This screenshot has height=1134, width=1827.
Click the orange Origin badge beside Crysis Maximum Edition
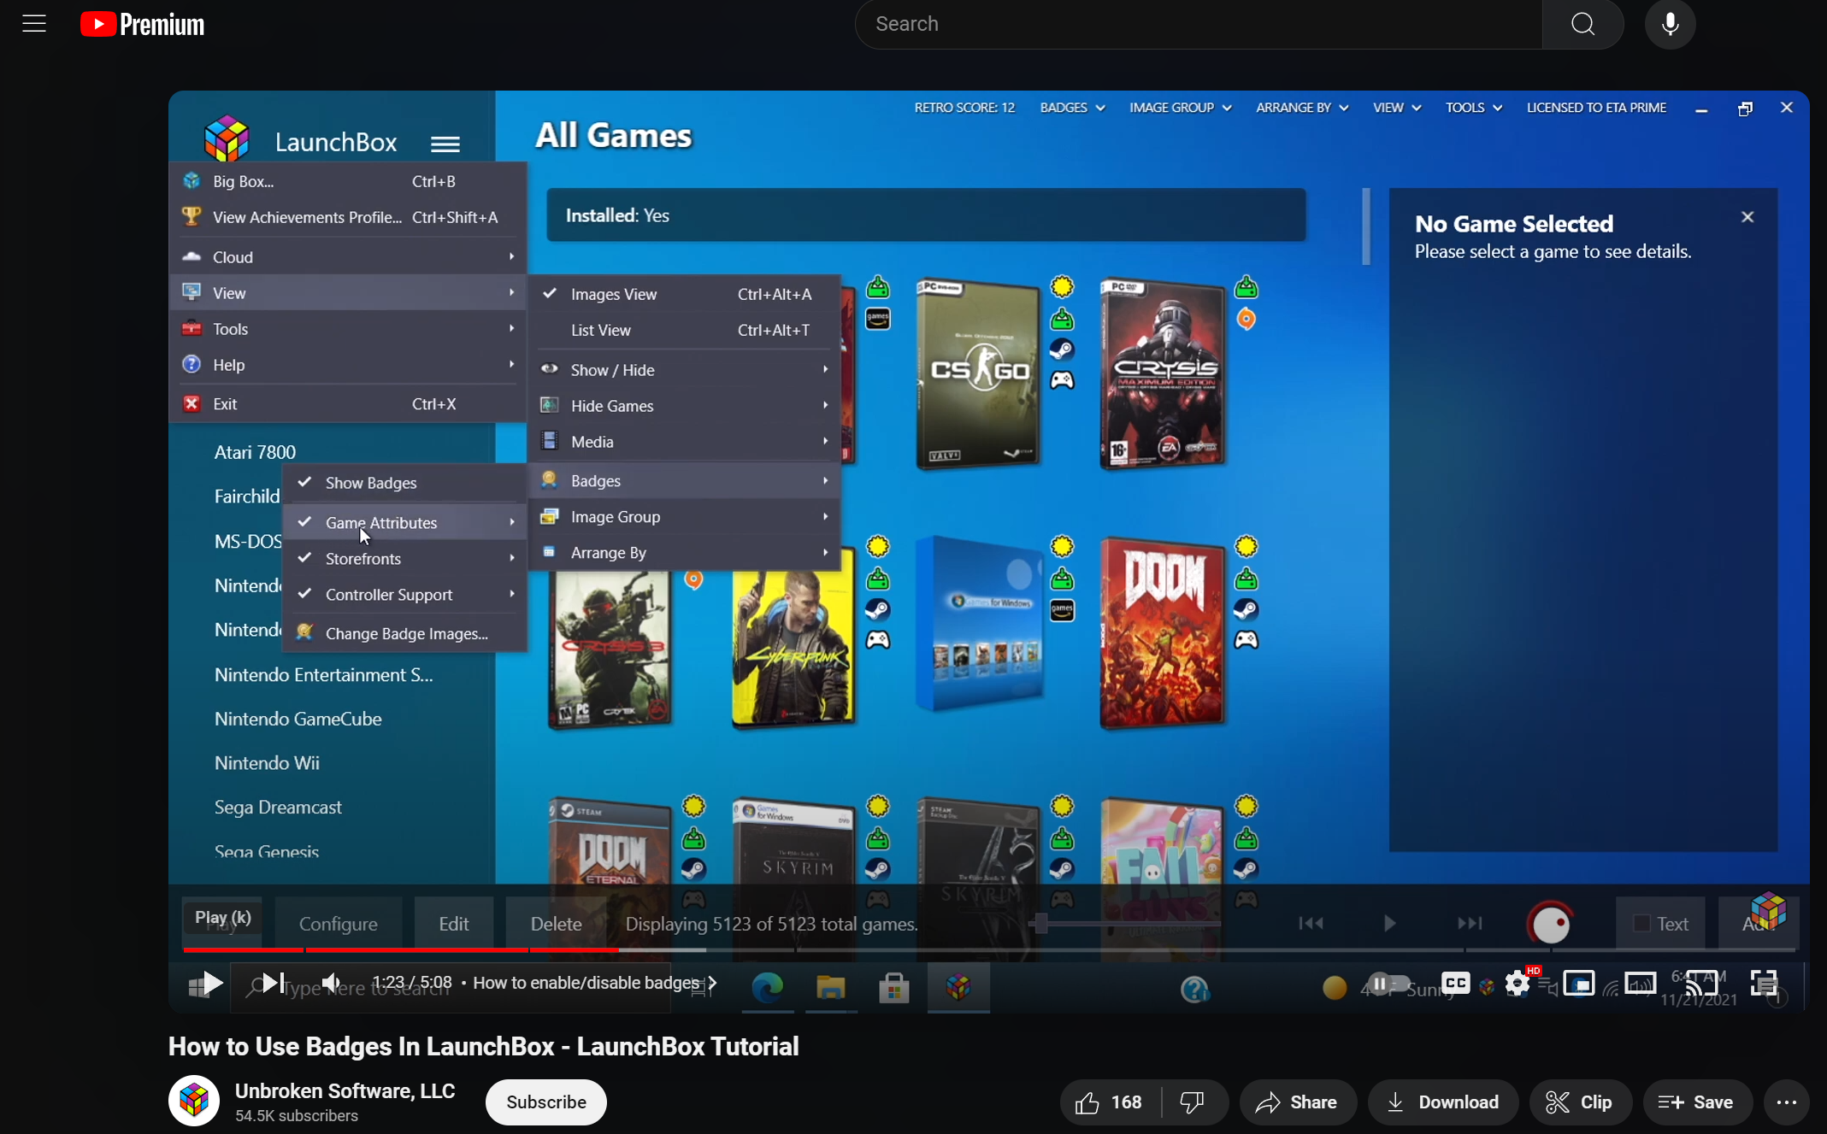(x=1246, y=319)
